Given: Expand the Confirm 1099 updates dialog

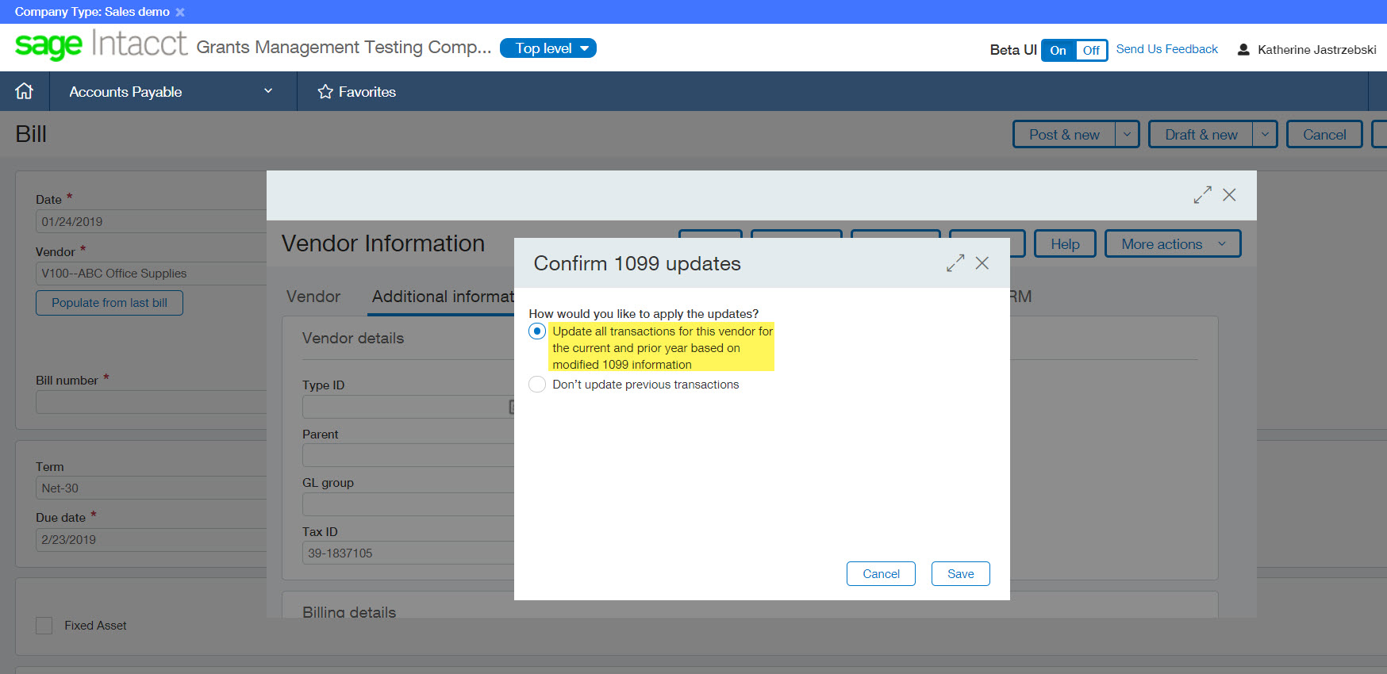Looking at the screenshot, I should click(955, 263).
